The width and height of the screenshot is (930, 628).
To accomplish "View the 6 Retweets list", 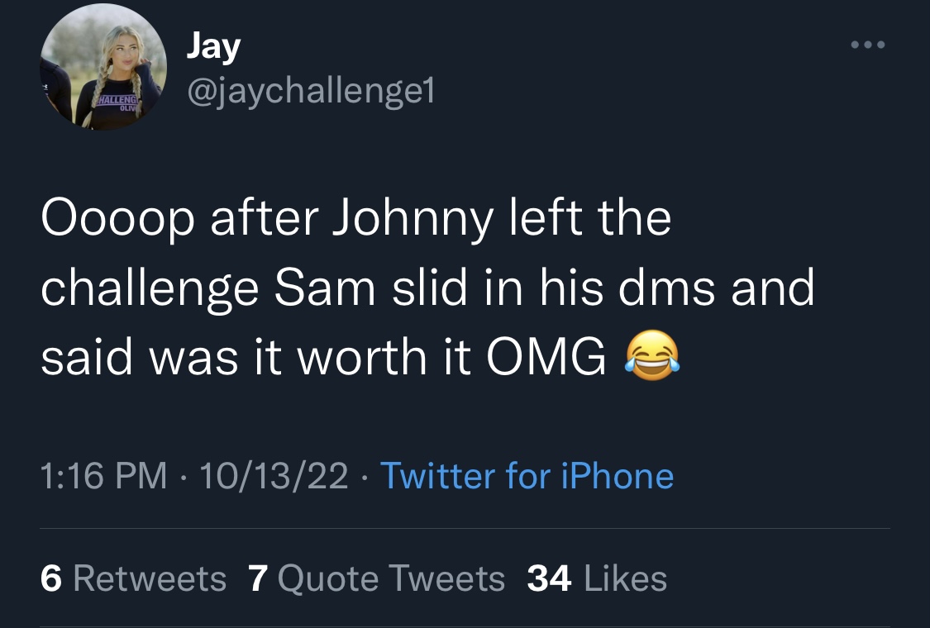I will (133, 578).
